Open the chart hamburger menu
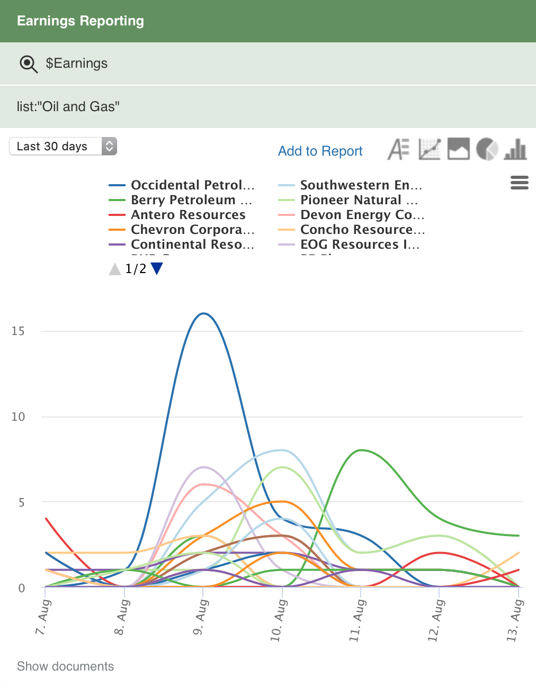 (519, 183)
